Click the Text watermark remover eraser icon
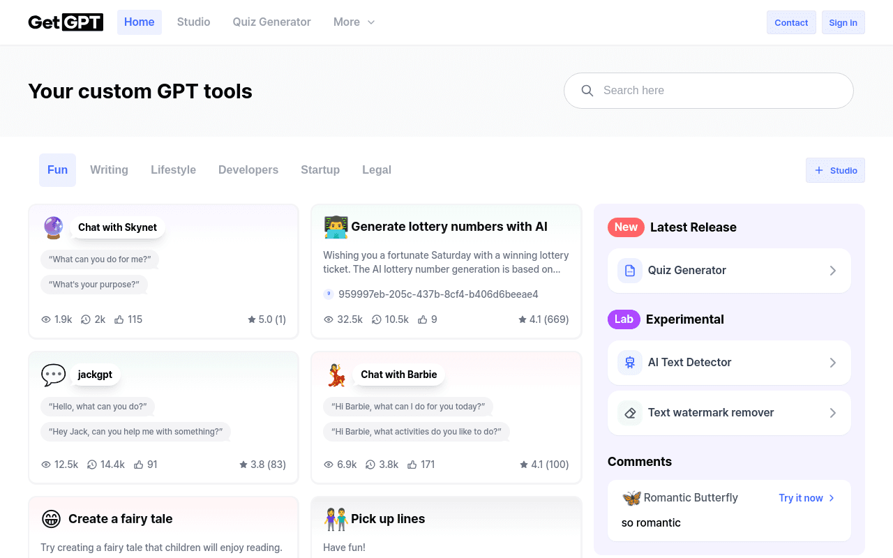 point(630,413)
